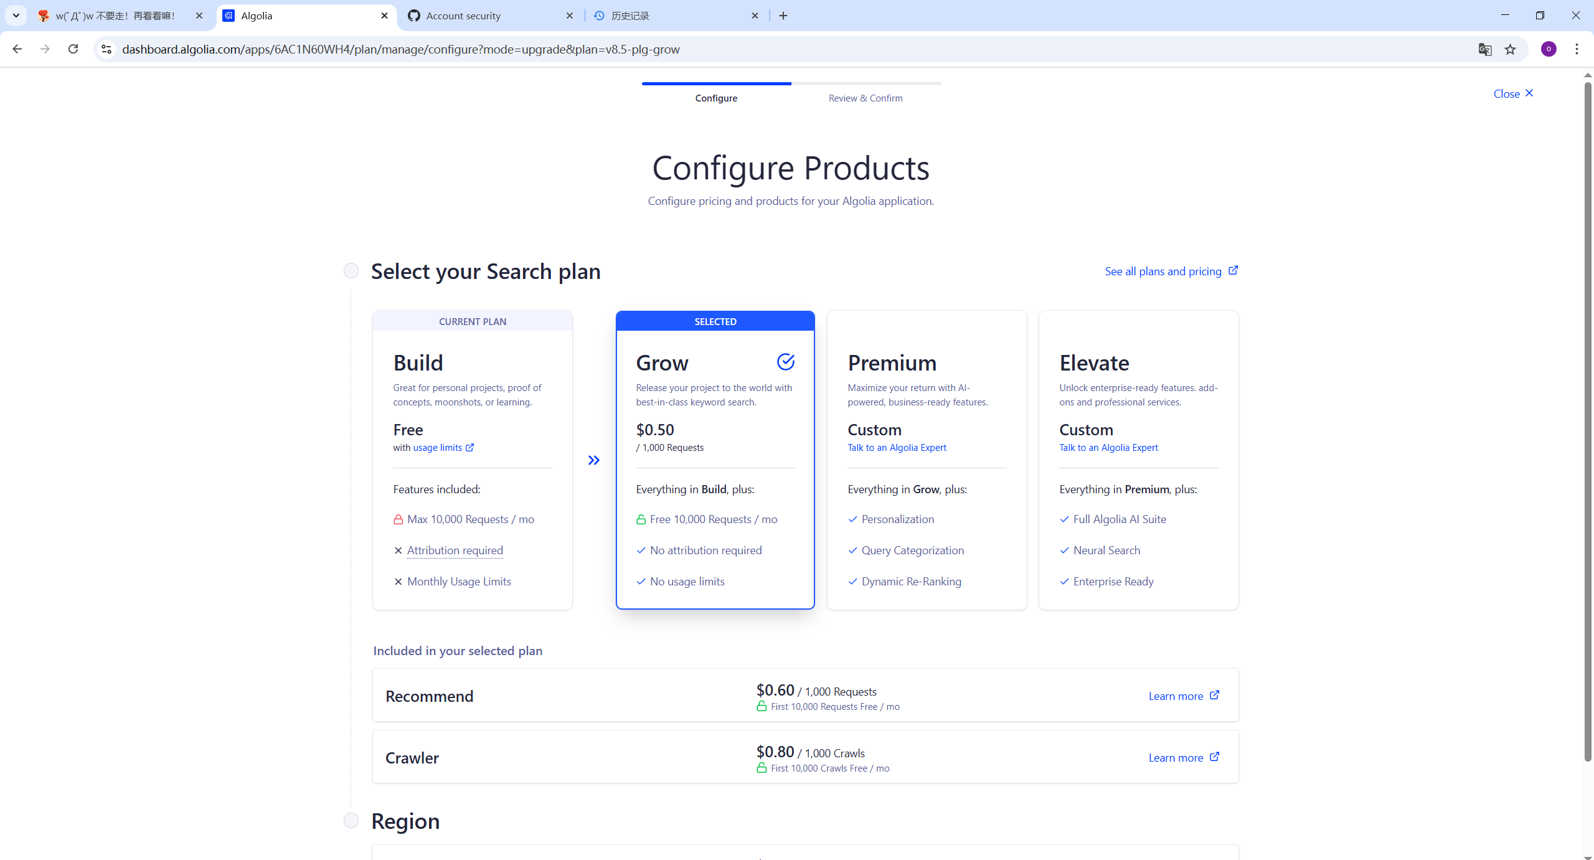
Task: Click the Crawler row title
Action: (x=412, y=758)
